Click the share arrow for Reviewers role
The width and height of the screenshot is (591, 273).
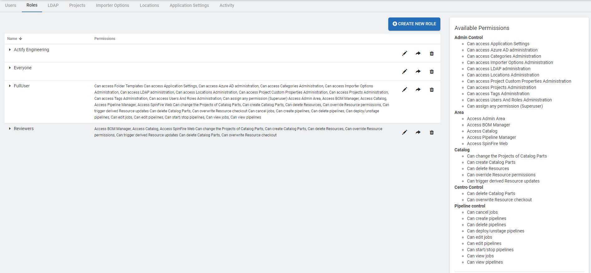(x=418, y=132)
